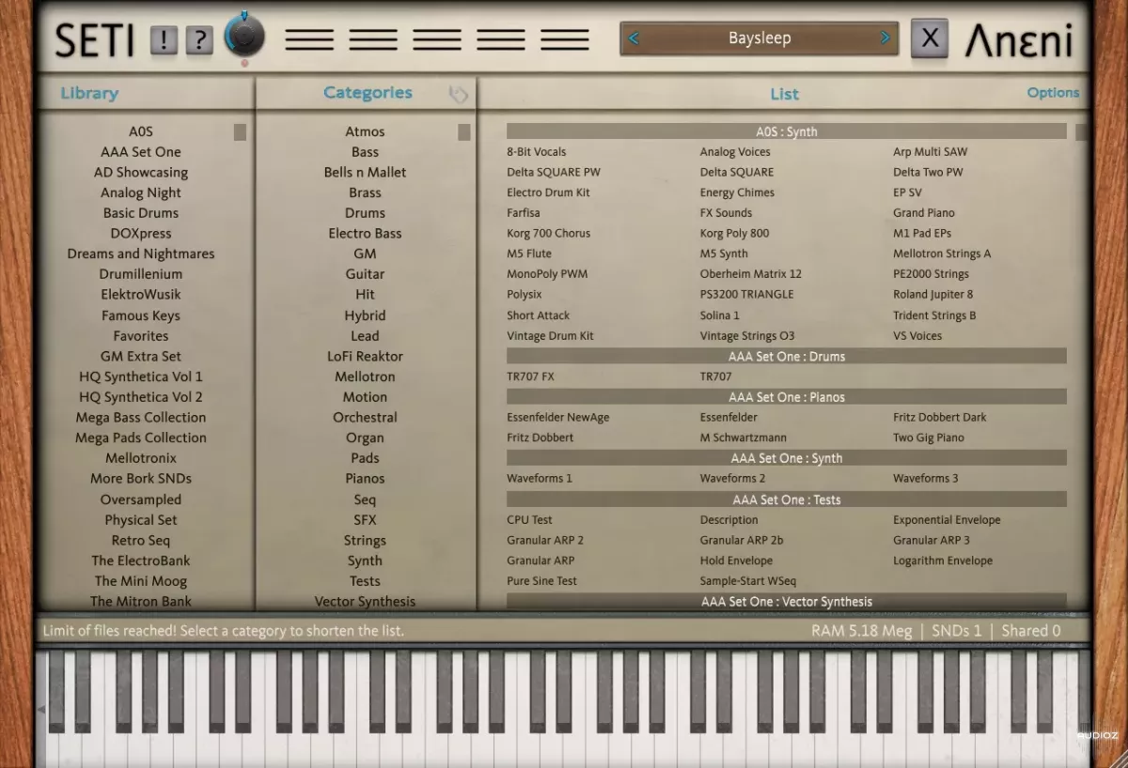The width and height of the screenshot is (1128, 768).
Task: Select the Famous Keys library
Action: (141, 315)
